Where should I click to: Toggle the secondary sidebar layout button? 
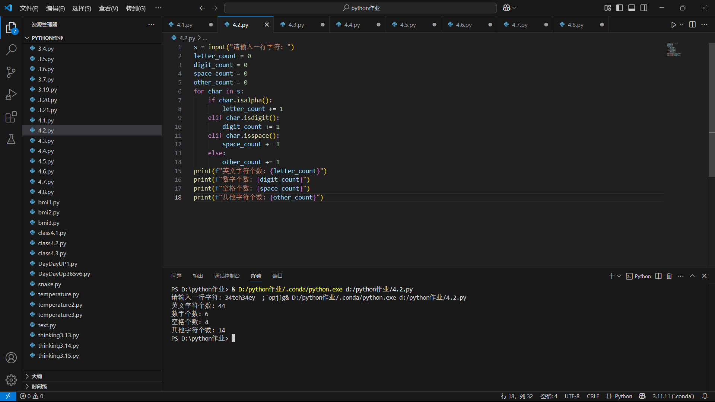point(644,8)
